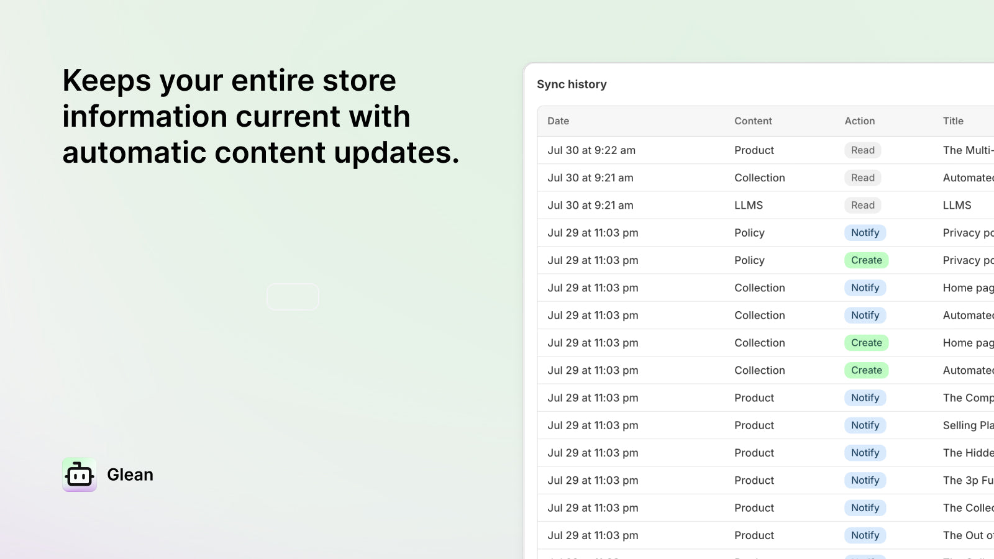Open the Date column sort dropdown

(x=557, y=120)
